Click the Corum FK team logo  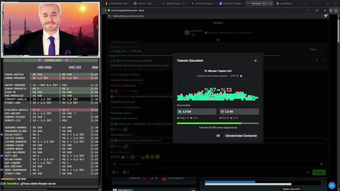144,178
